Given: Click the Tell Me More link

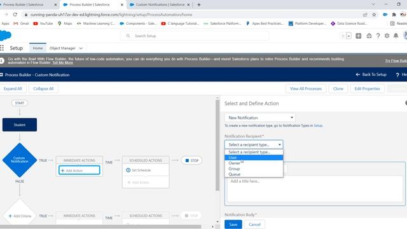Looking at the screenshot, I should [62, 62].
